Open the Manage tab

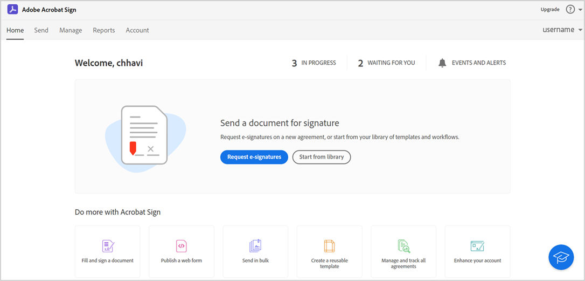pos(71,30)
